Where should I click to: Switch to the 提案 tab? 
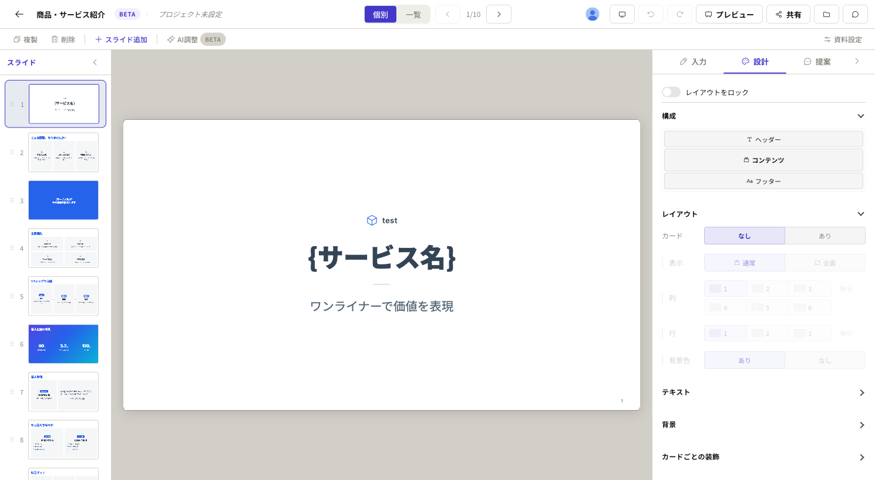coord(817,62)
